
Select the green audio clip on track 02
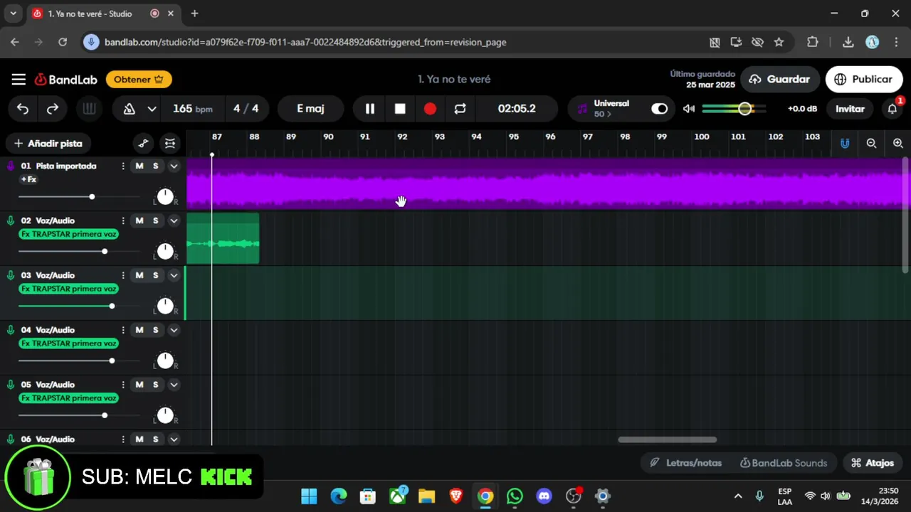(223, 238)
